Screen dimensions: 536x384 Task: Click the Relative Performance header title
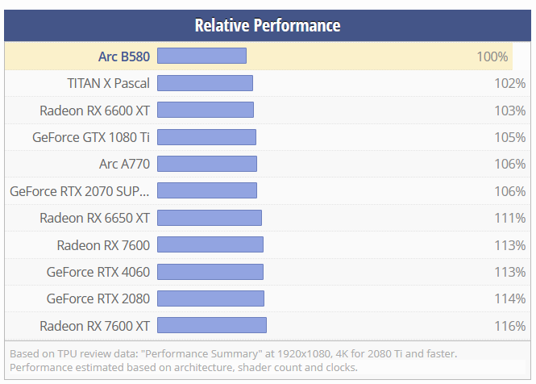coord(268,25)
